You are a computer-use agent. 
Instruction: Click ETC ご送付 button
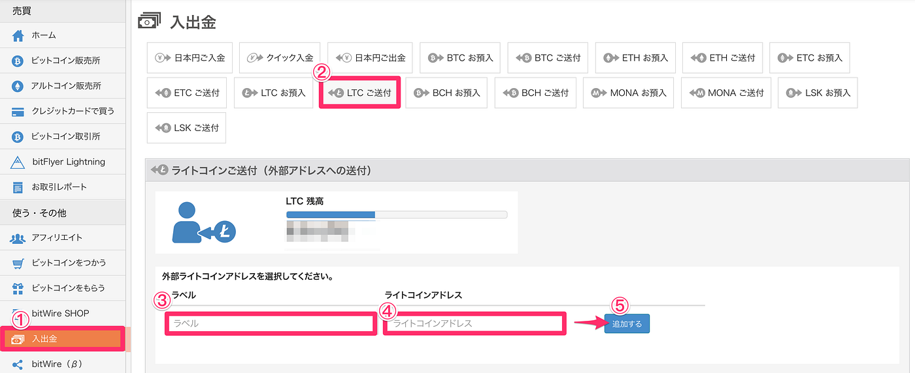coord(186,93)
